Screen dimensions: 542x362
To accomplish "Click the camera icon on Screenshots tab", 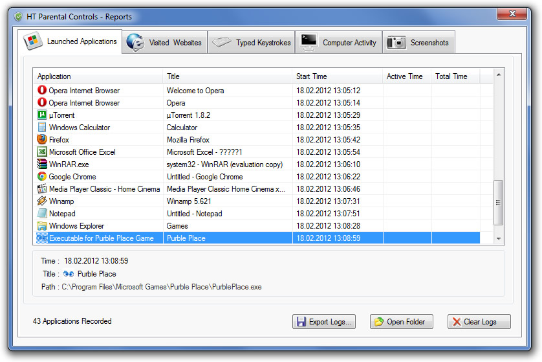I will [x=396, y=42].
